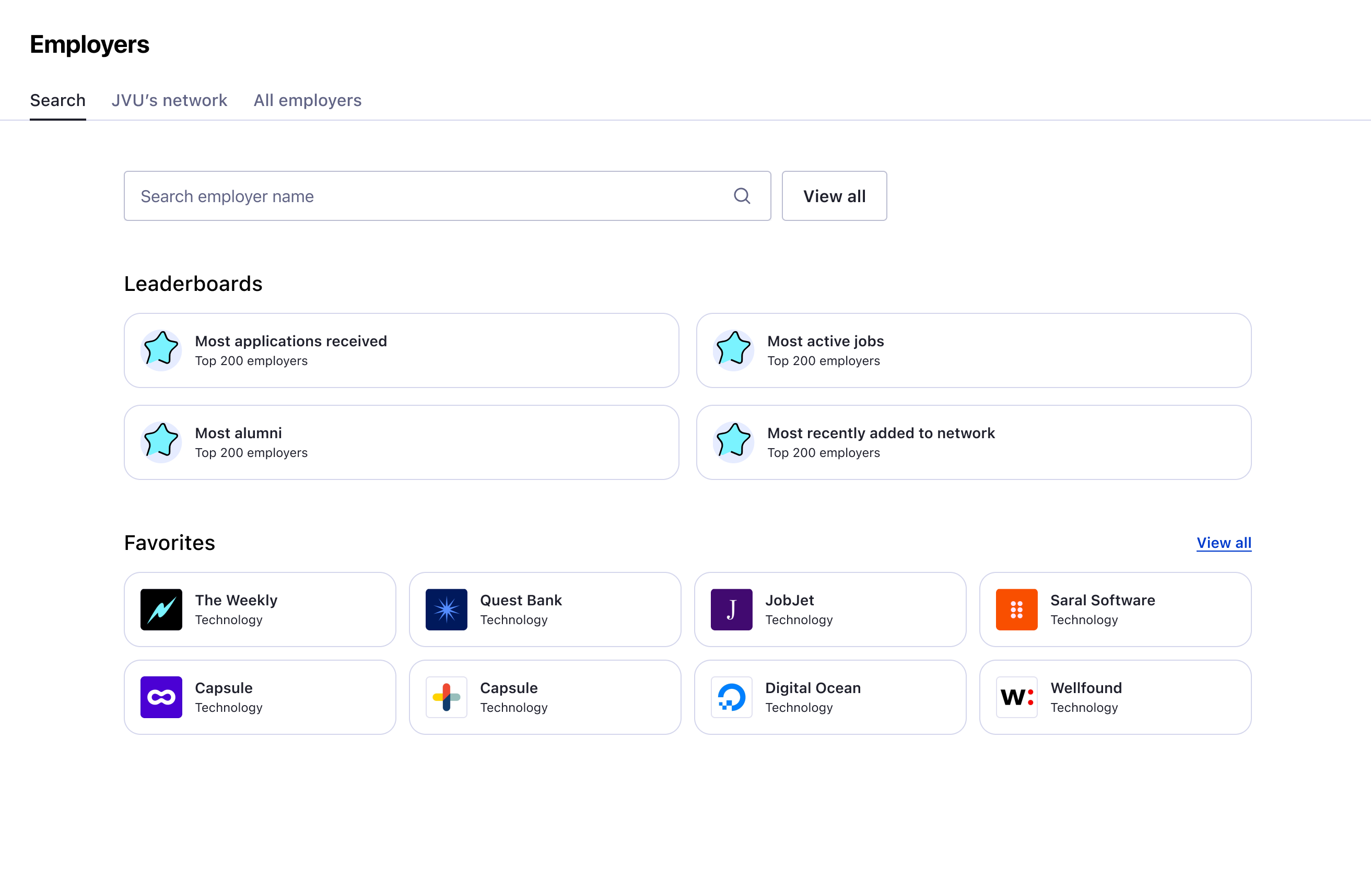Open The Weekly employer name
1371x891 pixels.
(236, 600)
